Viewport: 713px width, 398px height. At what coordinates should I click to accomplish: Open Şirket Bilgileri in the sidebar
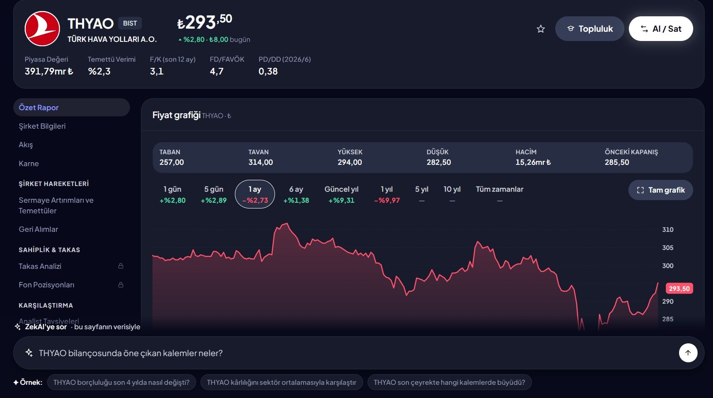71,126
